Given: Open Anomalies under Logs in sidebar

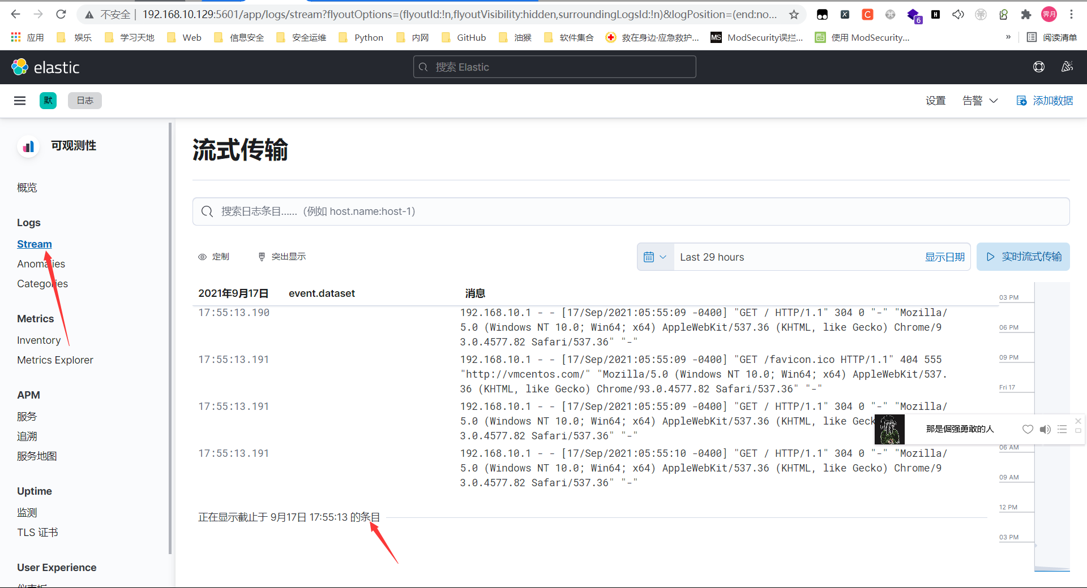Looking at the screenshot, I should click(41, 264).
